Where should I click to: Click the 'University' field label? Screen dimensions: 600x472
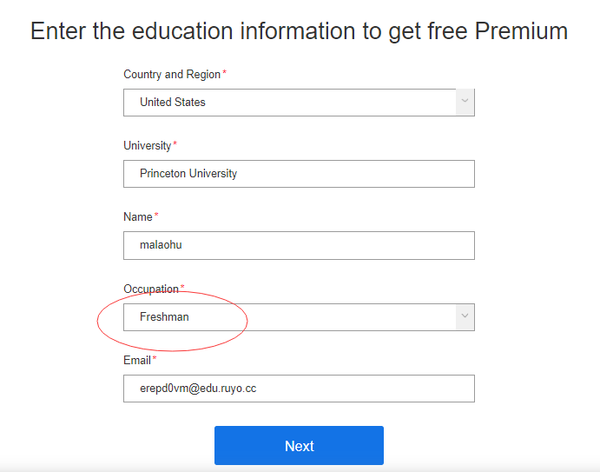(147, 146)
